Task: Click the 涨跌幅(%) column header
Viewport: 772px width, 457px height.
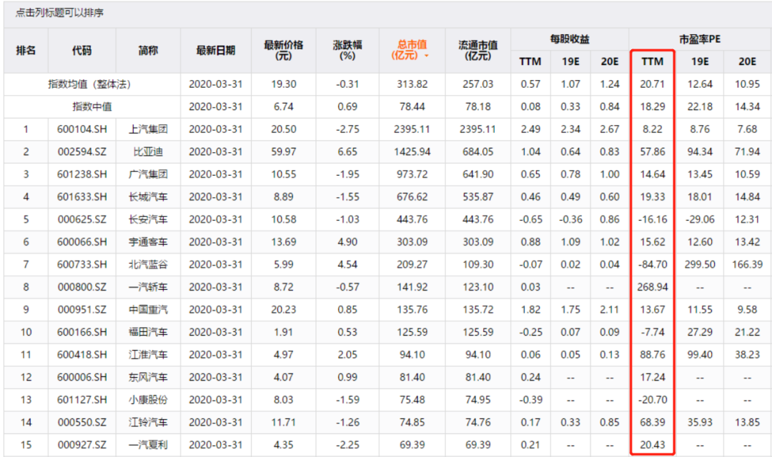Action: pyautogui.click(x=347, y=50)
